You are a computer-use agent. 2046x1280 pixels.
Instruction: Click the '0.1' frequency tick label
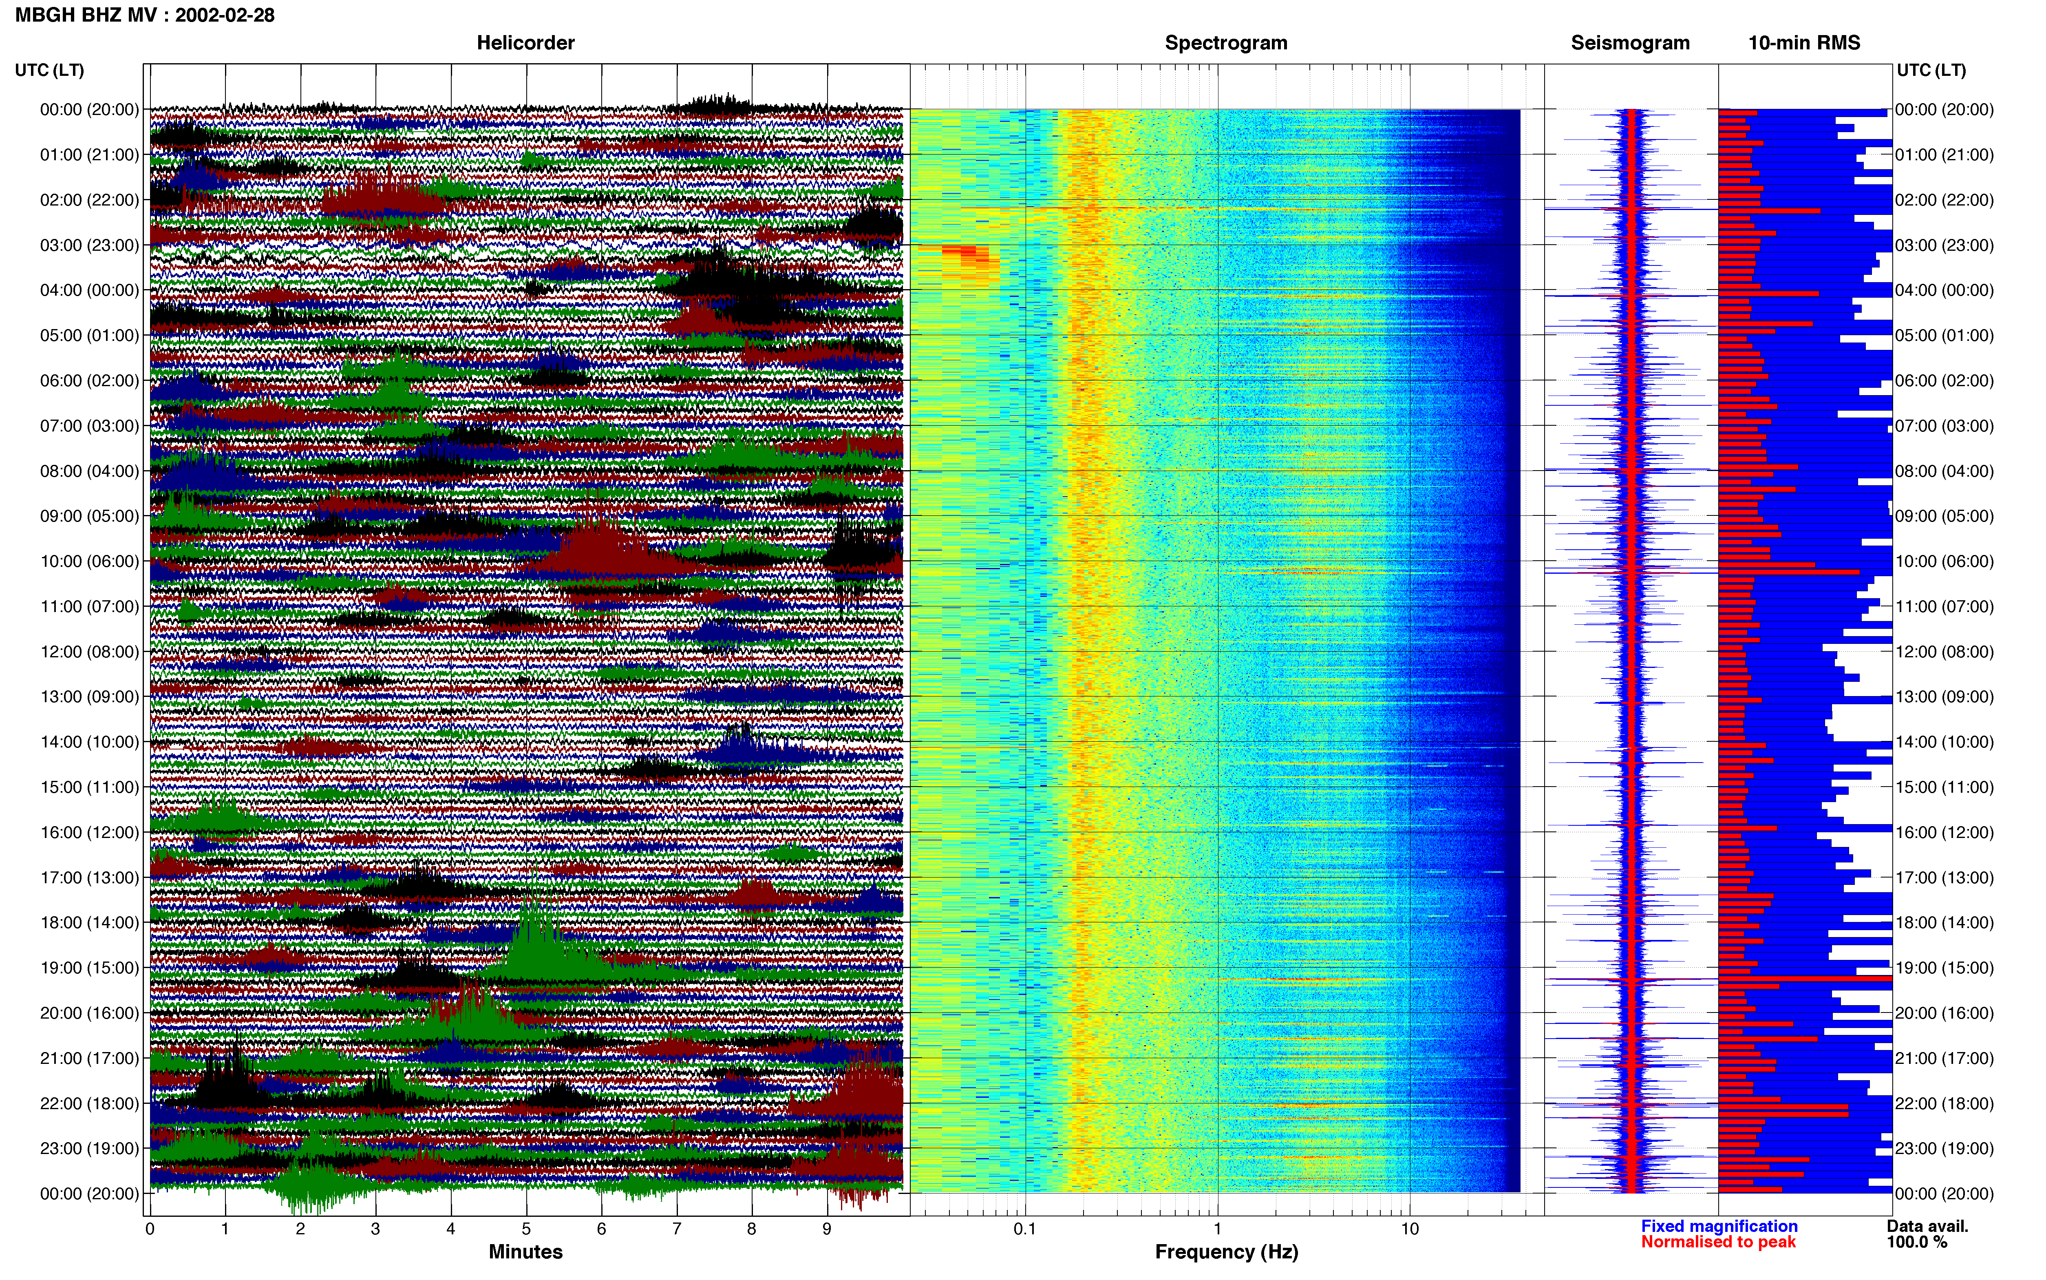point(1025,1228)
